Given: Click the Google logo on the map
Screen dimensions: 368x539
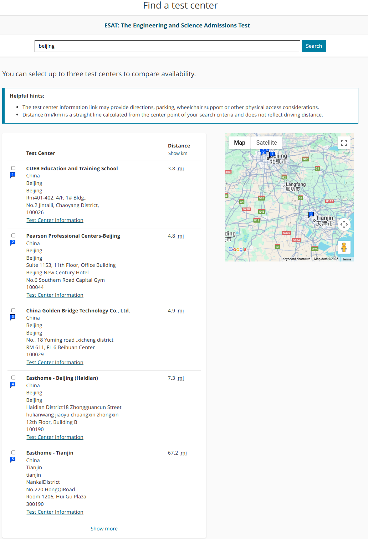Looking at the screenshot, I should click(x=237, y=249).
